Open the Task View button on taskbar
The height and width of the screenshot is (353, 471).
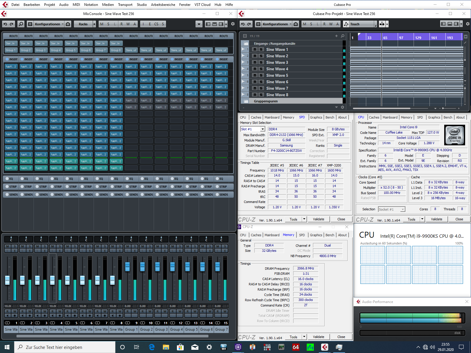point(137,347)
